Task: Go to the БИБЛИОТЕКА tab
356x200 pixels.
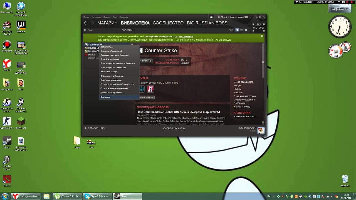Action: [x=135, y=23]
